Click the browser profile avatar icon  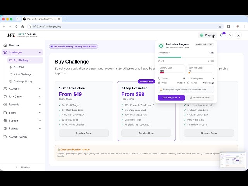(238, 26)
